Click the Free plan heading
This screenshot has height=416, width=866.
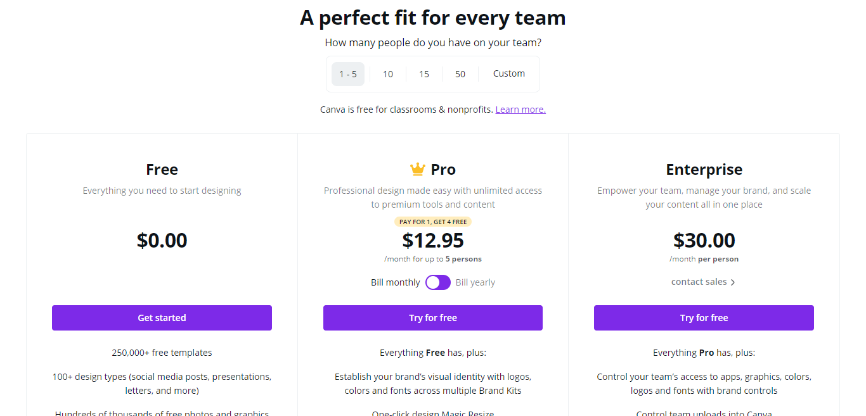pyautogui.click(x=162, y=169)
